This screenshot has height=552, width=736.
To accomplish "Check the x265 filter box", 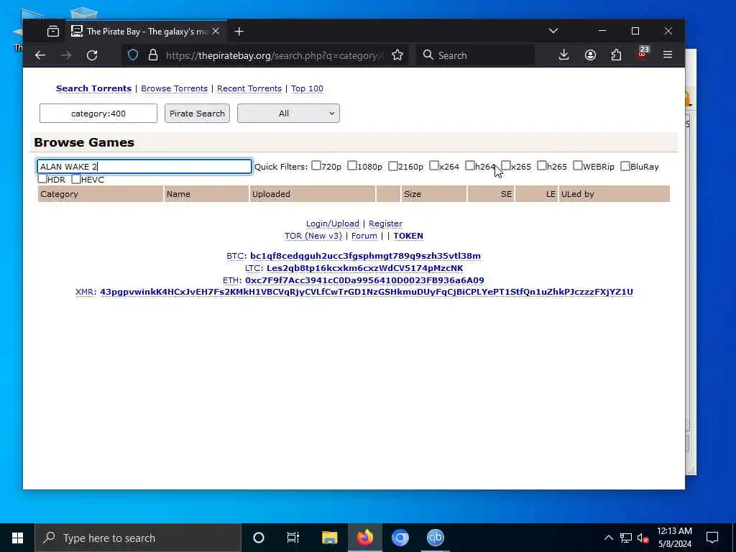I will [506, 166].
